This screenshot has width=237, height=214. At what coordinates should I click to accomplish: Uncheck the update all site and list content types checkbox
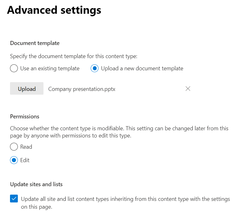click(14, 198)
